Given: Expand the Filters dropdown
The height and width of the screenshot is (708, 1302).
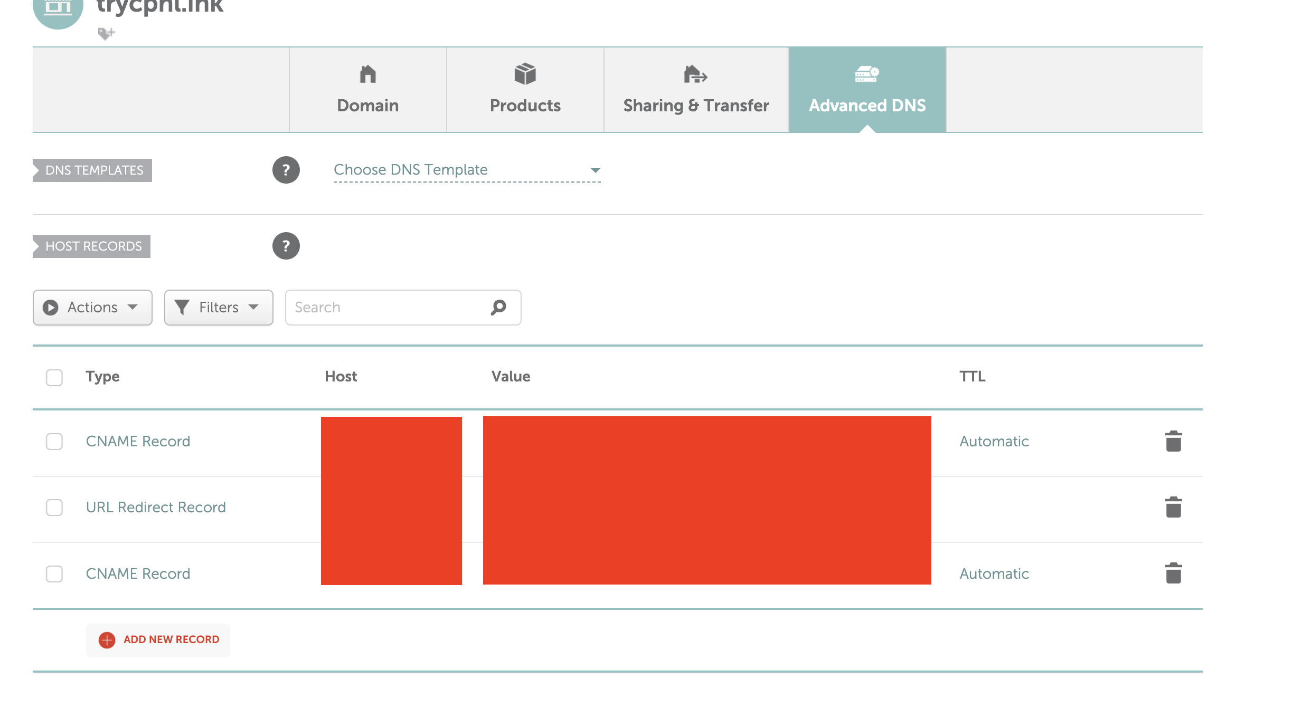Looking at the screenshot, I should click(219, 307).
